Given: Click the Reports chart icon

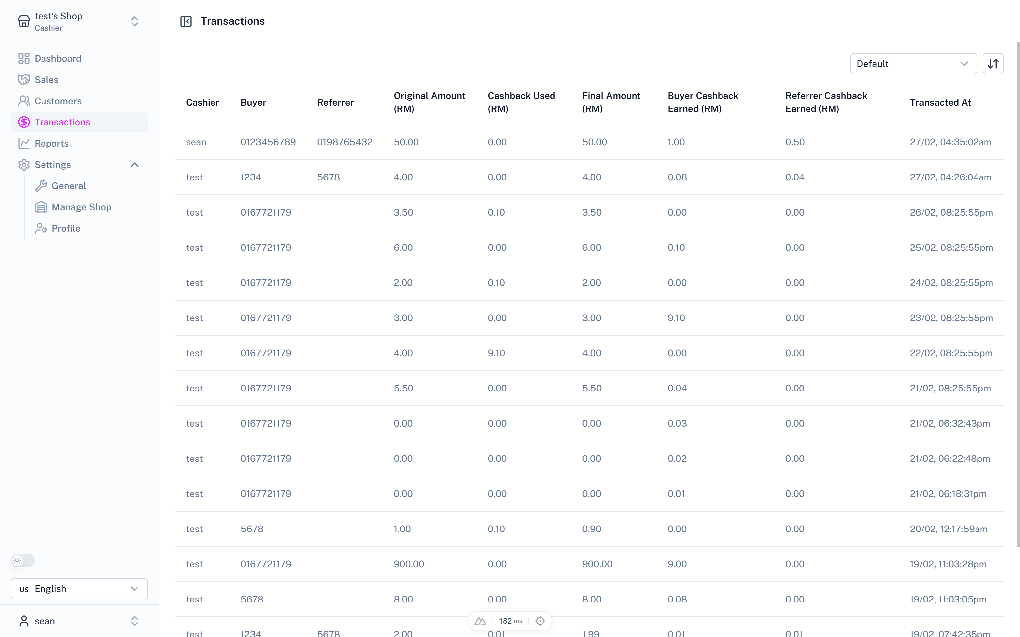Looking at the screenshot, I should click(x=24, y=143).
